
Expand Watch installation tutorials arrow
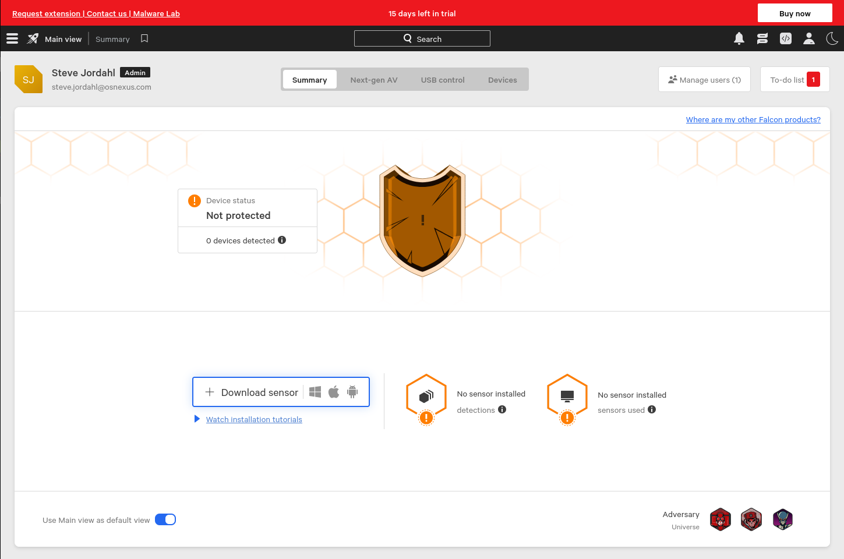tap(197, 419)
